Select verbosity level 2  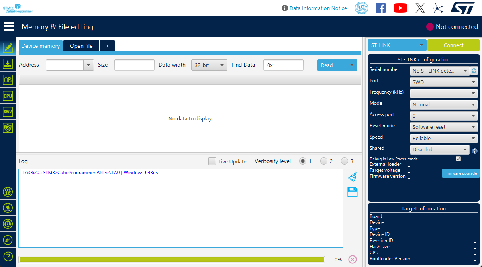pyautogui.click(x=324, y=161)
